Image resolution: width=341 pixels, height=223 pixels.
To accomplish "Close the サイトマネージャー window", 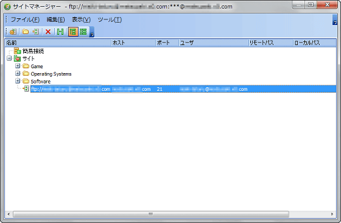I will tap(327, 5).
